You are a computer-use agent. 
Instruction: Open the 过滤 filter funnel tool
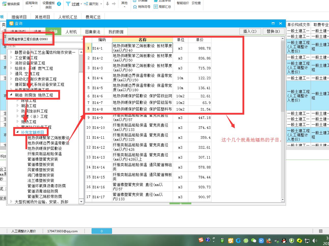point(68,4)
